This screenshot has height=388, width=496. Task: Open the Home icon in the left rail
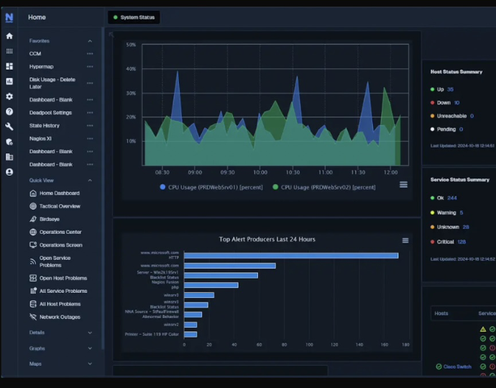click(9, 36)
